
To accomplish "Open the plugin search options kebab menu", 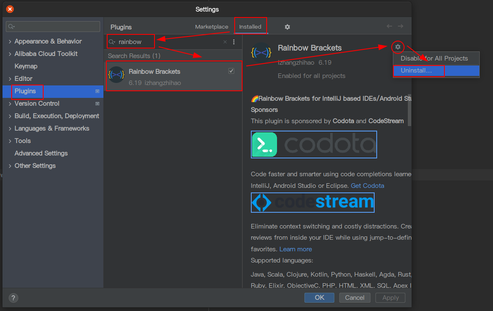I will (x=234, y=42).
